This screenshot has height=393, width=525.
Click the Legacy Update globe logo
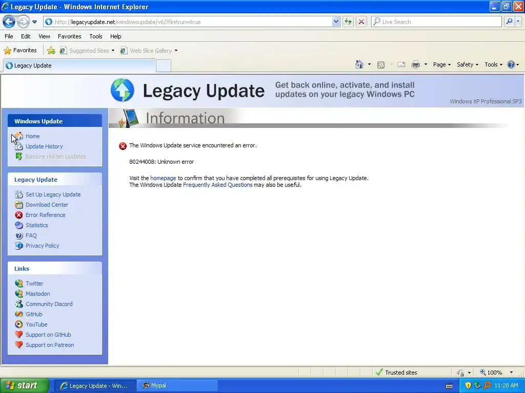click(123, 90)
